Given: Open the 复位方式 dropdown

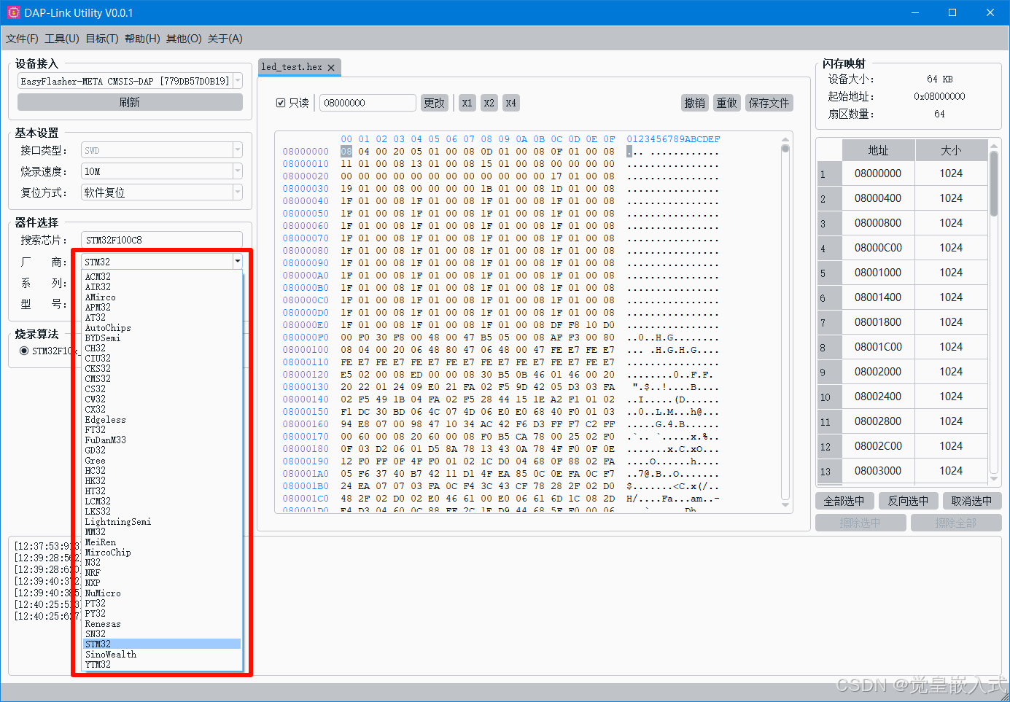Looking at the screenshot, I should (237, 192).
